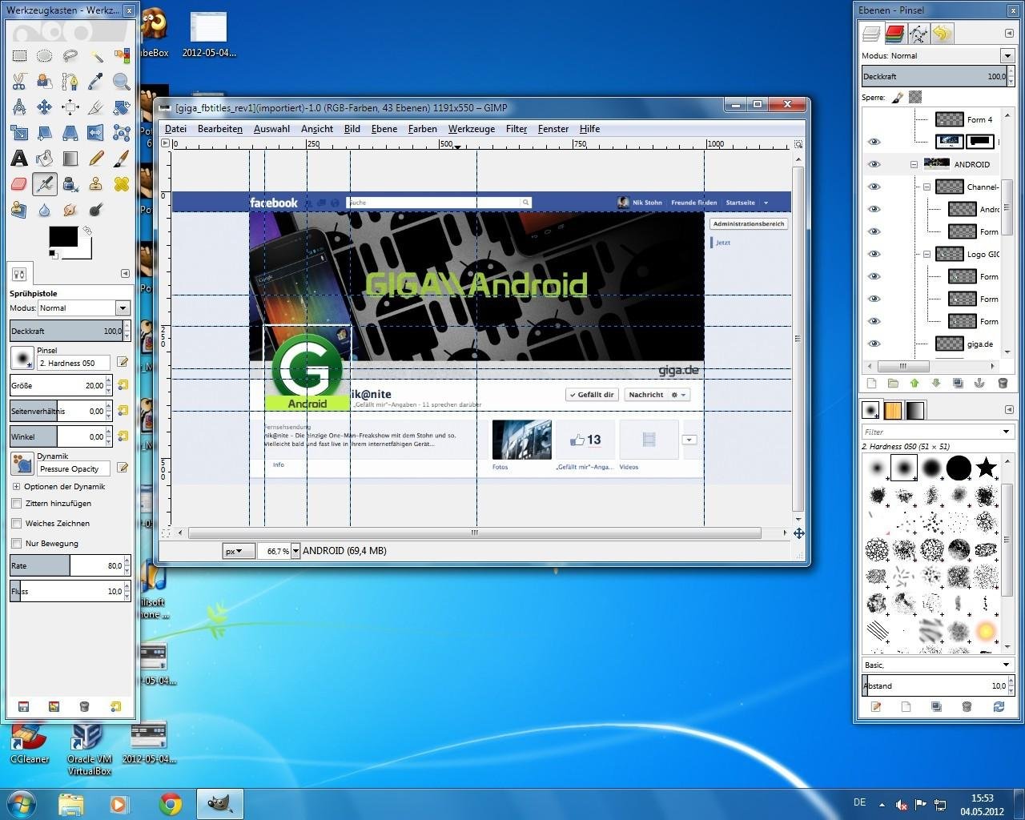Open the Ebene menu
This screenshot has width=1025, height=820.
pos(384,129)
